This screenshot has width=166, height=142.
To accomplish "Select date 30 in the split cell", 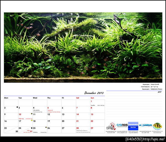I will click(x=17, y=132).
